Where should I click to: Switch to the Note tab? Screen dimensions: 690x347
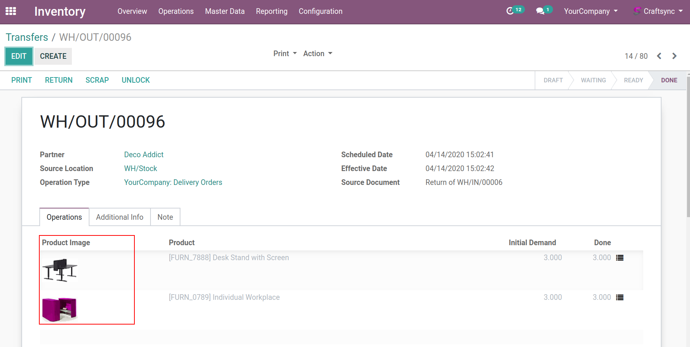coord(165,217)
